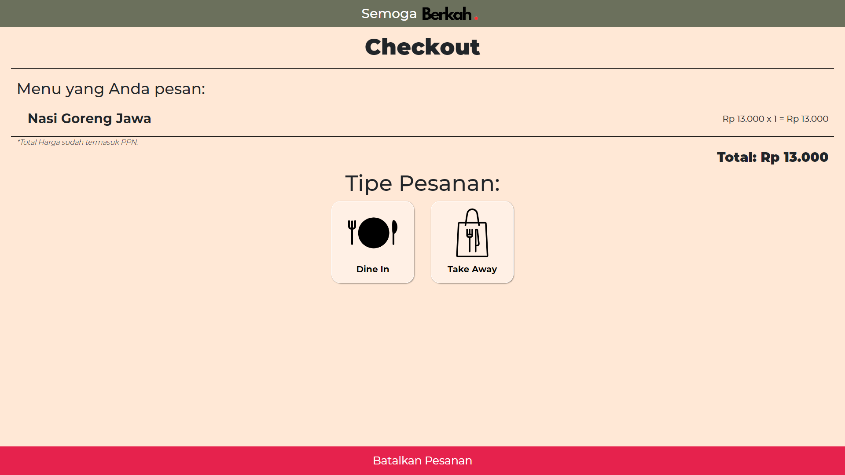Viewport: 845px width, 475px height.
Task: Click the cutlery symbol on the takeaway bag
Action: [x=473, y=240]
